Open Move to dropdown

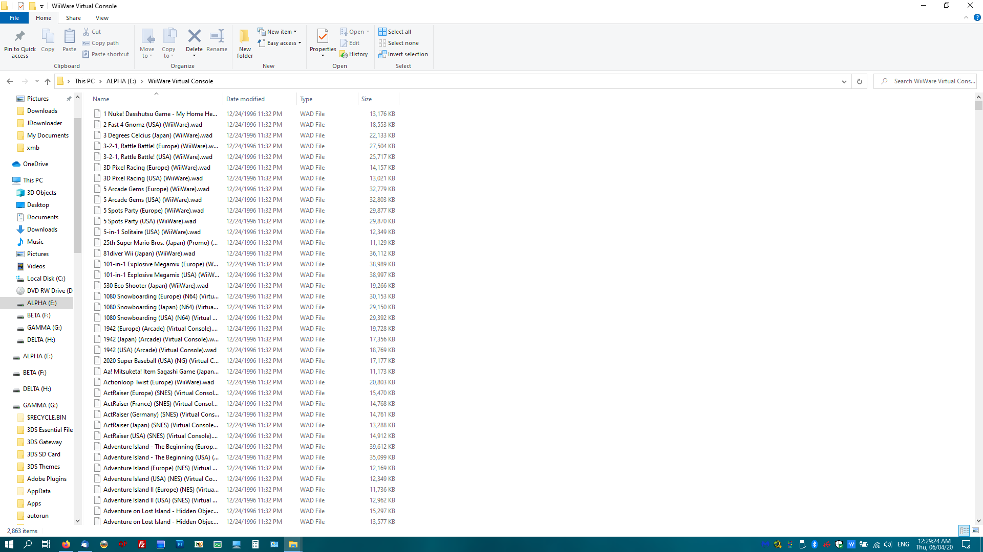(x=147, y=43)
